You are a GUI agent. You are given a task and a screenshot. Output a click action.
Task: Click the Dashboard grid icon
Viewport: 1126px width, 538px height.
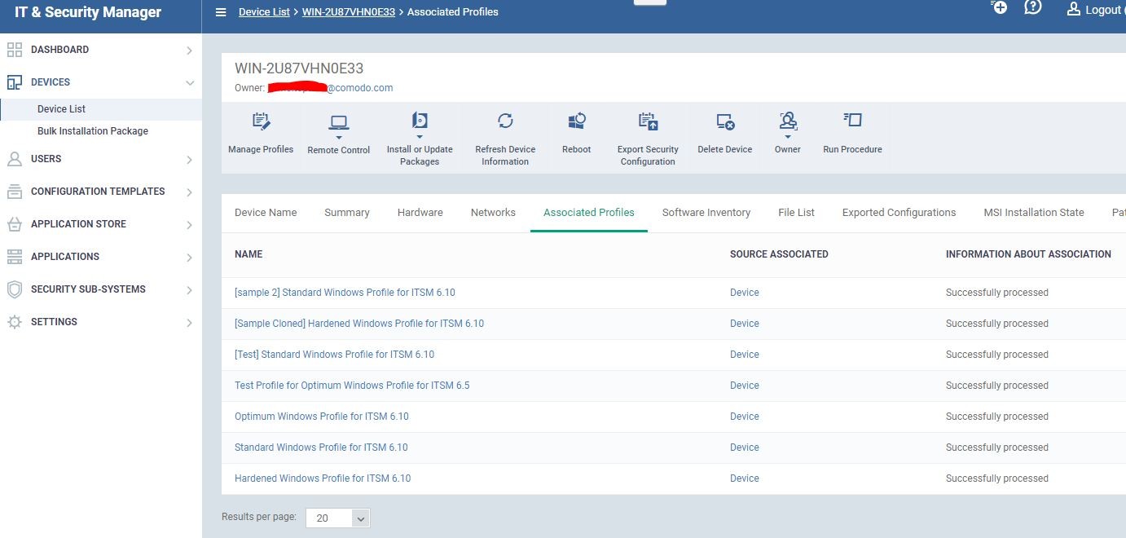(x=15, y=50)
